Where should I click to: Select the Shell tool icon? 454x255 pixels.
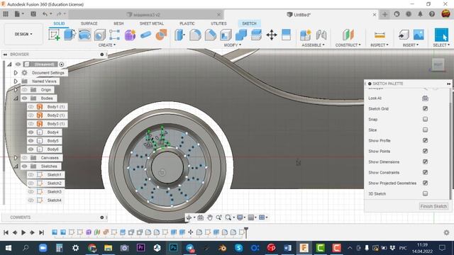(x=226, y=35)
